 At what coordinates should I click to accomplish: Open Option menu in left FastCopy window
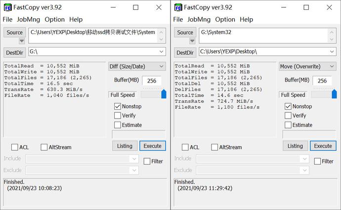[x=54, y=20]
